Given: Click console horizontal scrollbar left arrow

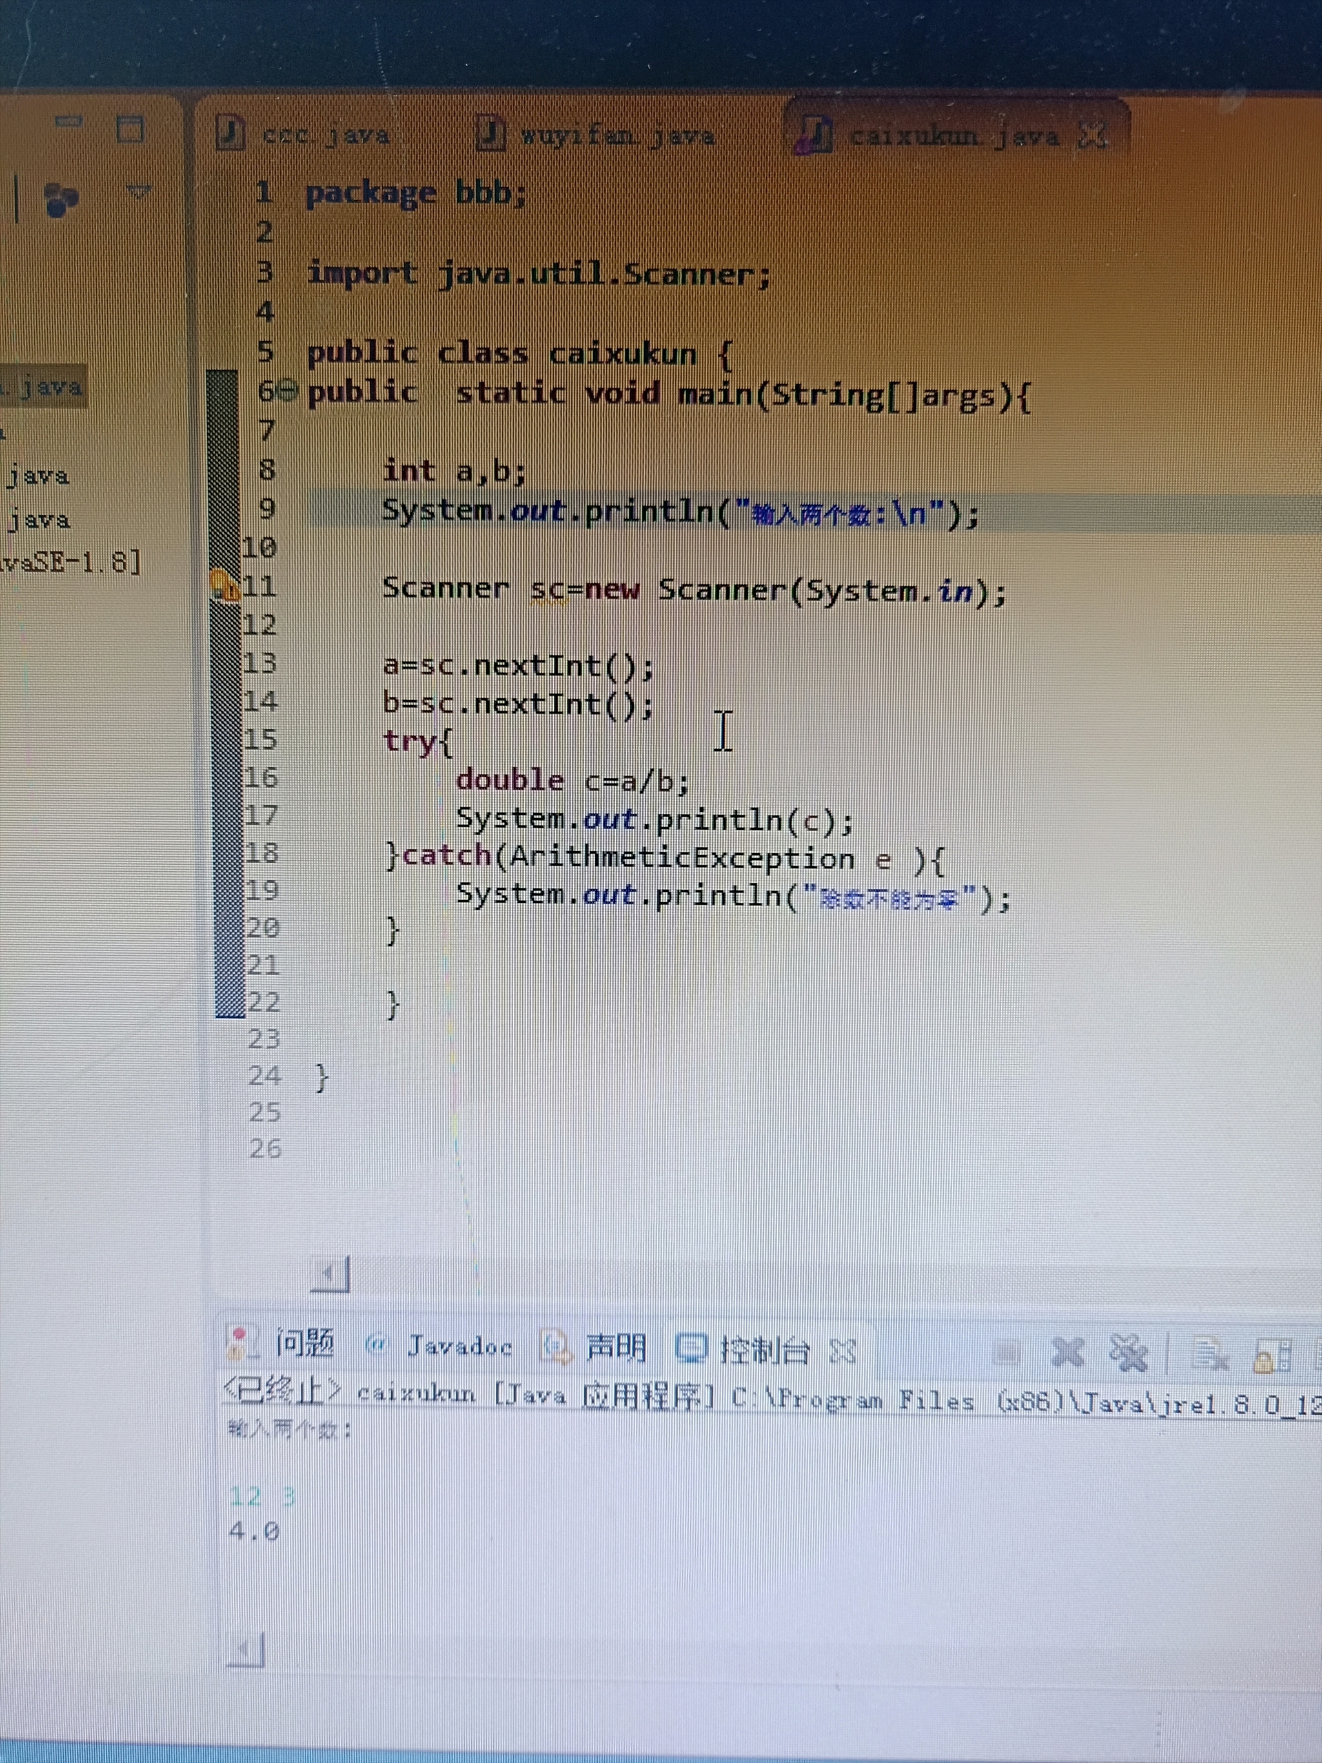Looking at the screenshot, I should pyautogui.click(x=245, y=1651).
